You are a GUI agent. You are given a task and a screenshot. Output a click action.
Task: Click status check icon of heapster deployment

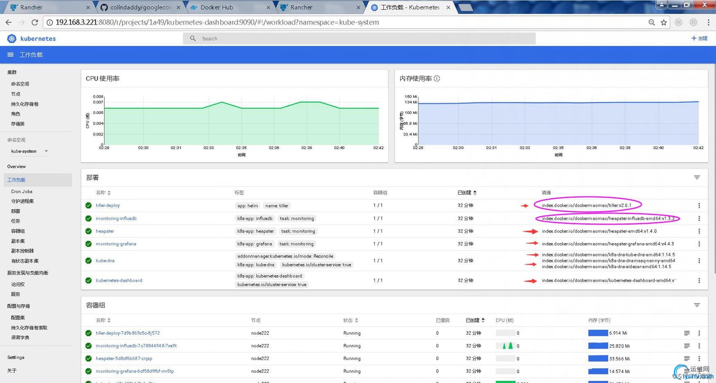tap(88, 231)
